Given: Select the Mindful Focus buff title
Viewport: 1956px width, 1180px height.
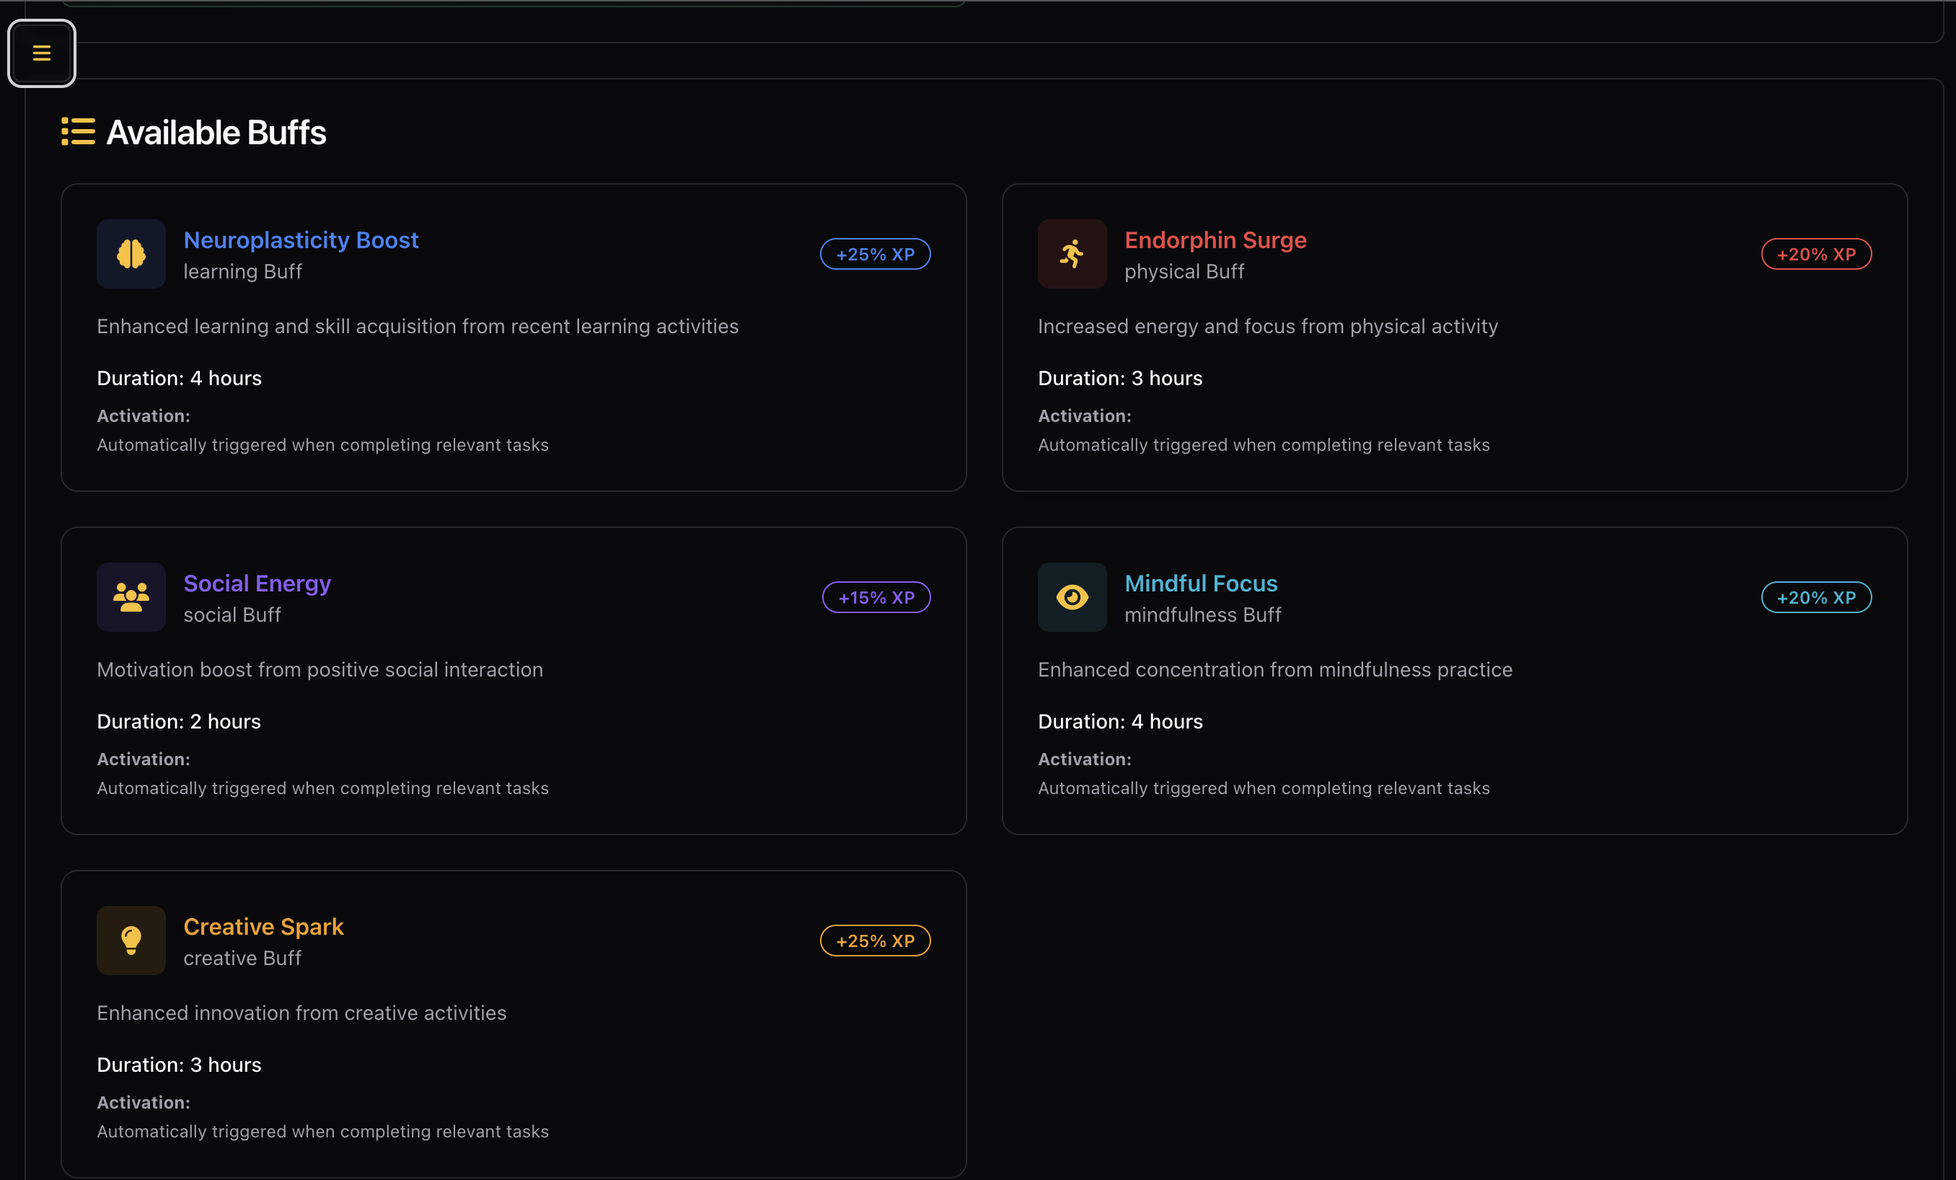Looking at the screenshot, I should 1200,583.
